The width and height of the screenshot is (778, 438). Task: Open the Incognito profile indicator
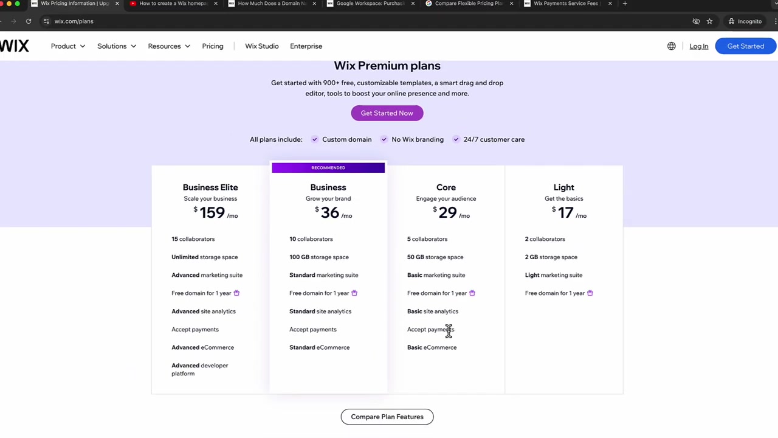[x=745, y=21]
